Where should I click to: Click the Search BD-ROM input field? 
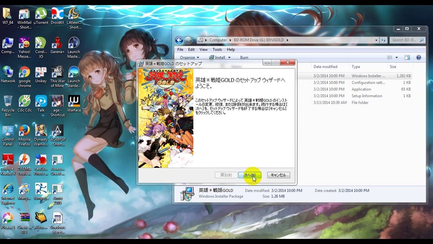(407, 40)
